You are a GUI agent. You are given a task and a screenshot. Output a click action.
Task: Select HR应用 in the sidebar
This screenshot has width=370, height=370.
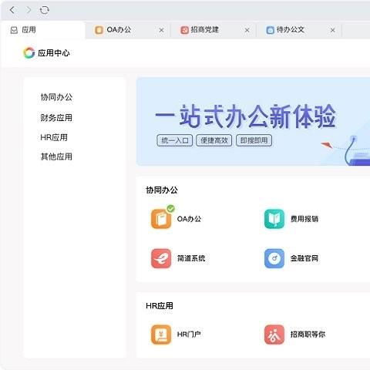tap(54, 137)
